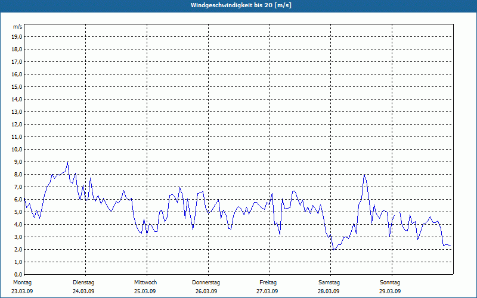The image size is (477, 298).
Task: Click the 12,0 y-axis label
Action: pyautogui.click(x=17, y=124)
